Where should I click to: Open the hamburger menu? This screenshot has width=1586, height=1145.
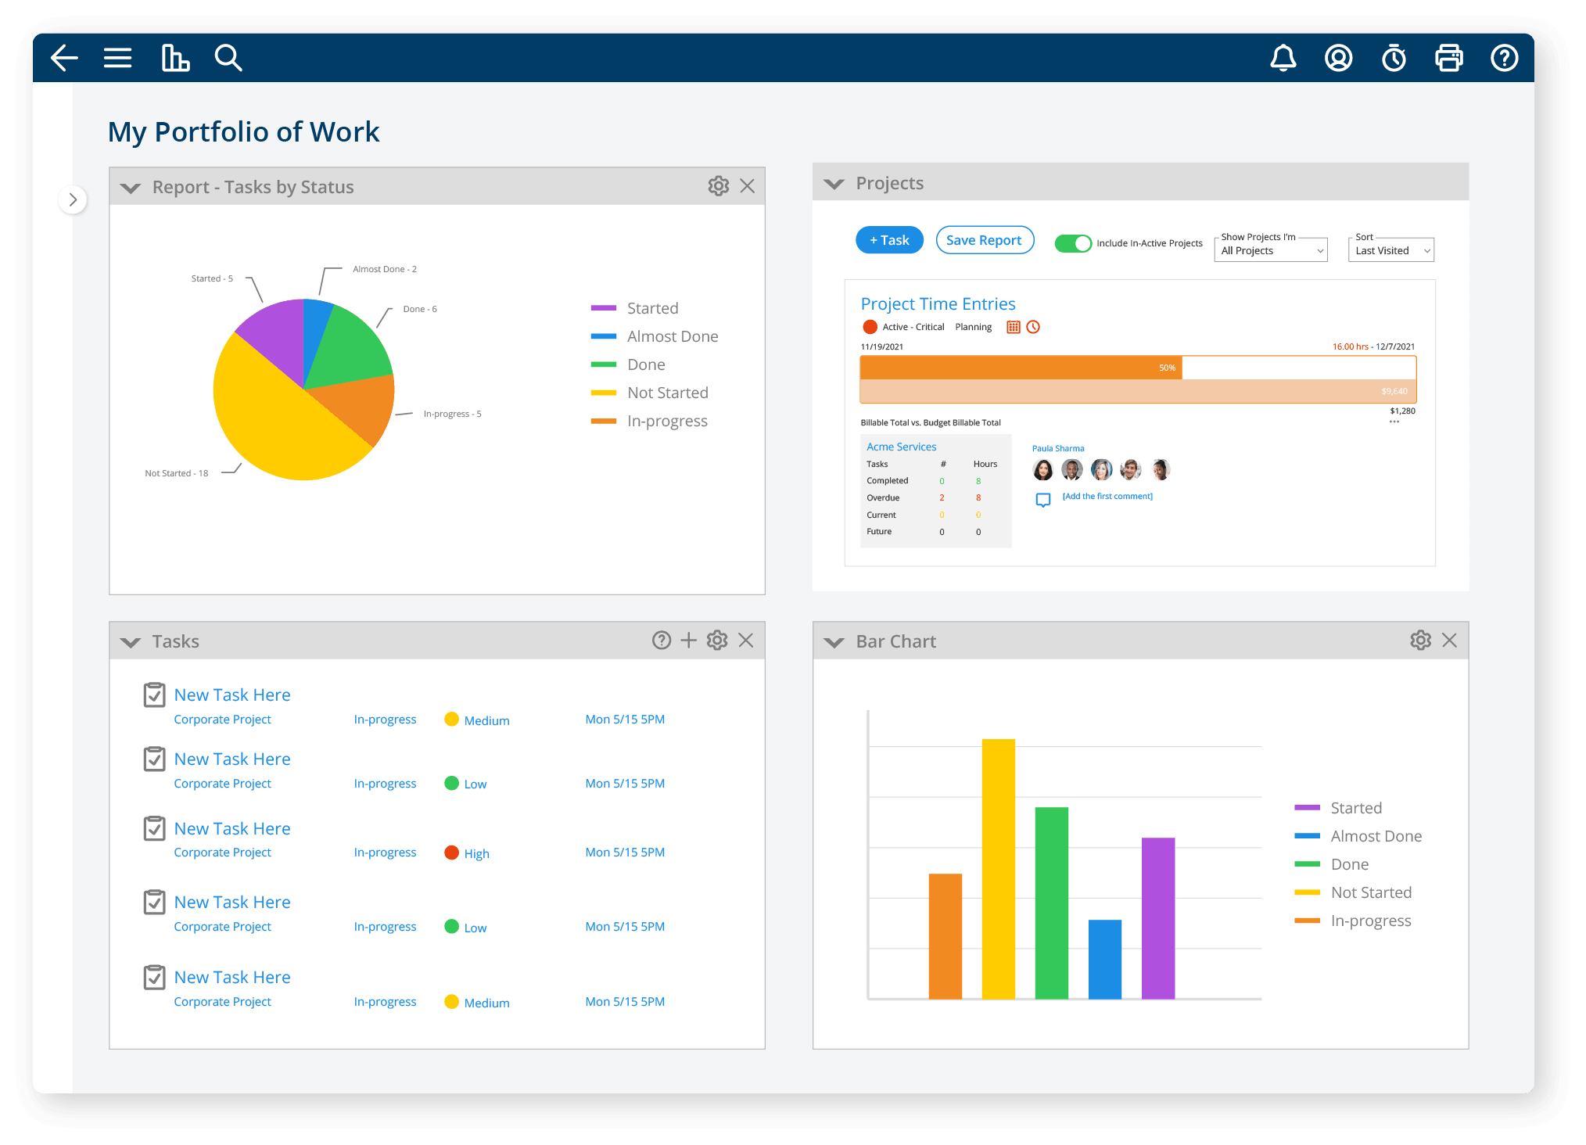[117, 58]
